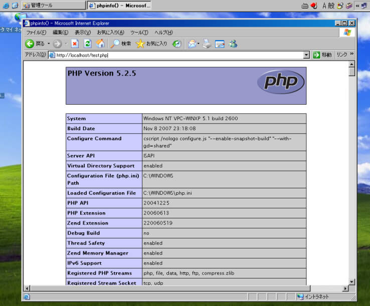Open the Search (検索) toolbar button
The image size is (370, 306).
pos(121,44)
